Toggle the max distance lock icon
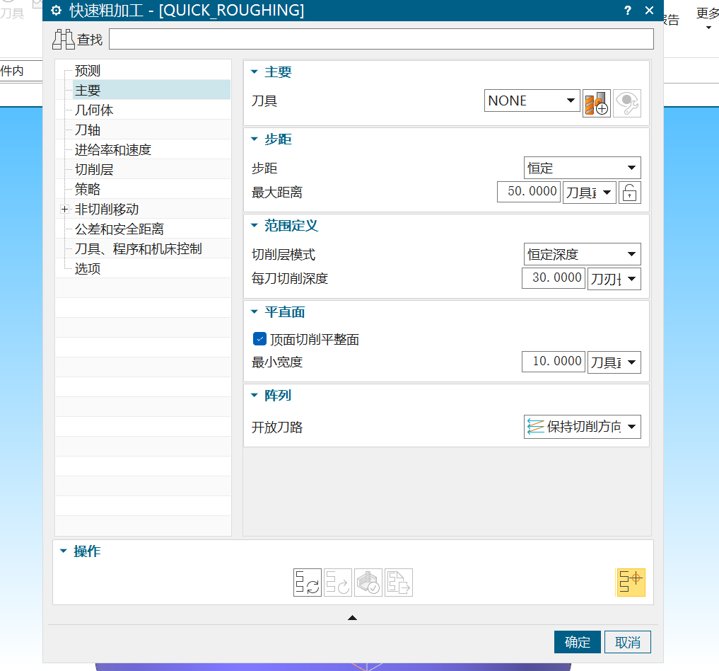 click(630, 193)
